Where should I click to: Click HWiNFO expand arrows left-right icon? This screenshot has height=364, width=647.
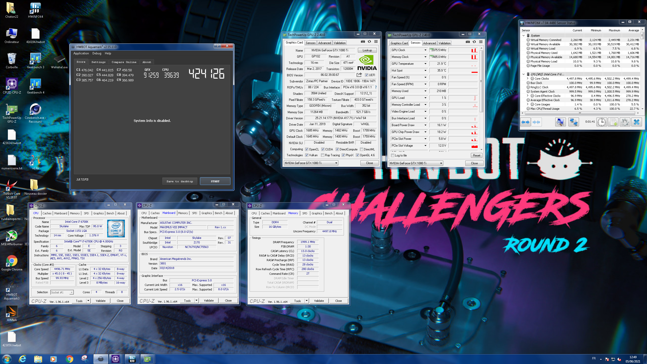coord(525,122)
